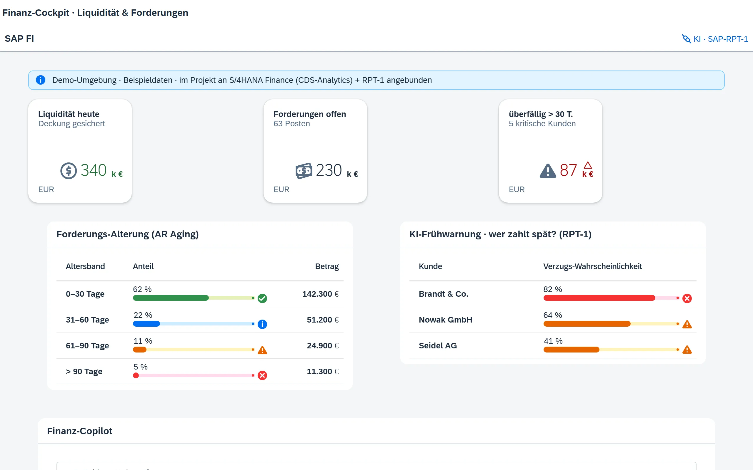Click the Betrag column header
Image resolution: width=753 pixels, height=470 pixels.
pyautogui.click(x=327, y=266)
